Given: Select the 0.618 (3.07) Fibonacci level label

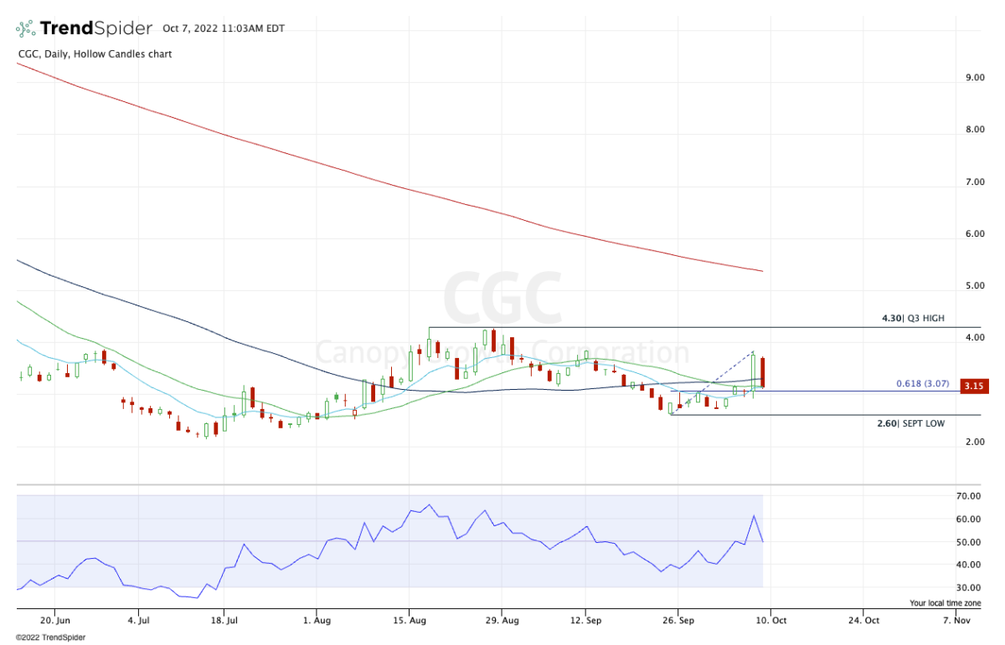Looking at the screenshot, I should tap(920, 383).
